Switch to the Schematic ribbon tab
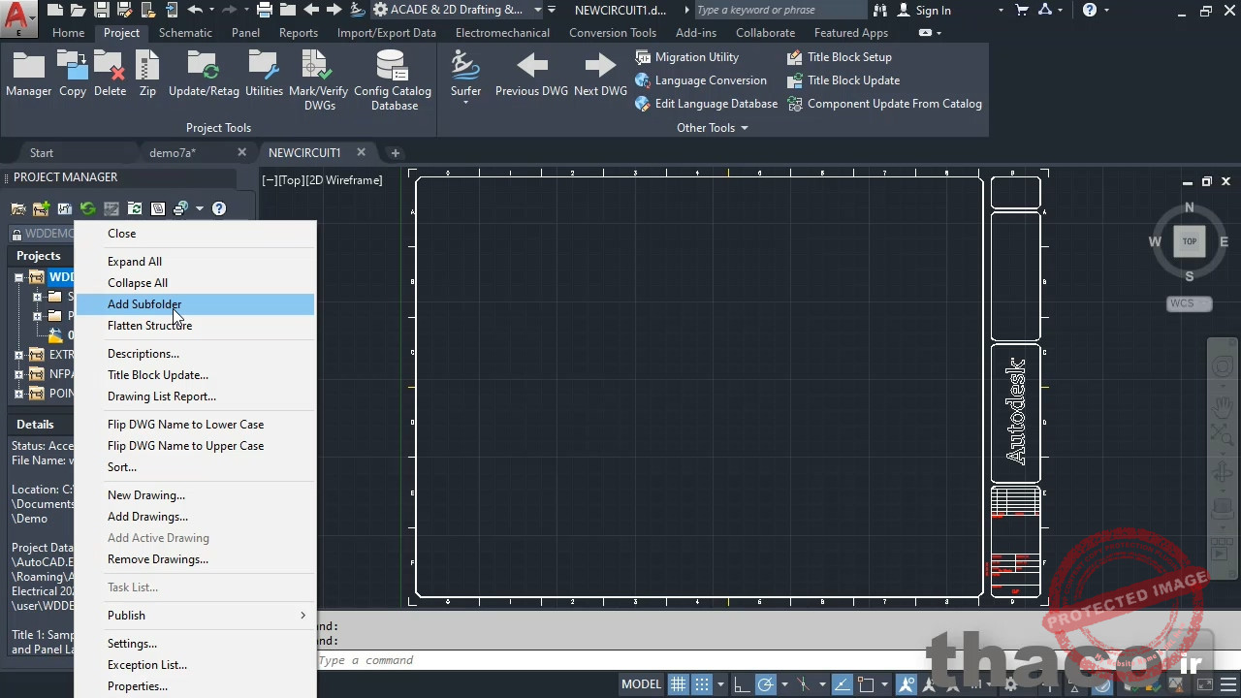The height and width of the screenshot is (698, 1241). point(185,32)
